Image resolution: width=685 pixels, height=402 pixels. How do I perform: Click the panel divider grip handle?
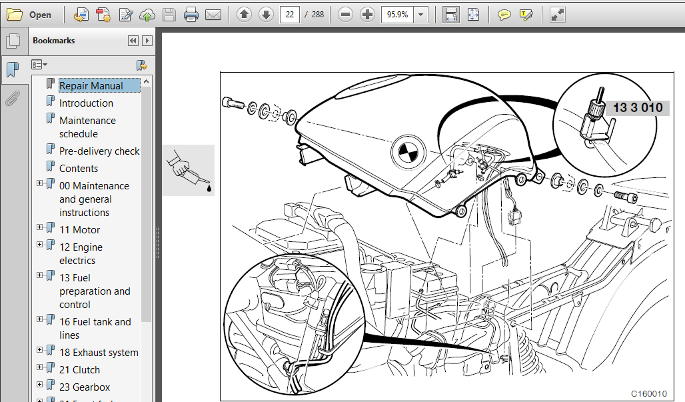point(158,243)
